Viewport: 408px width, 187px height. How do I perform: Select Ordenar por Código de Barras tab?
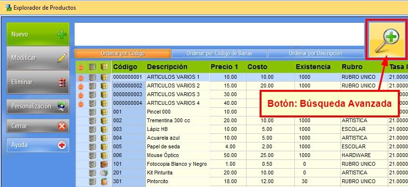tap(219, 53)
